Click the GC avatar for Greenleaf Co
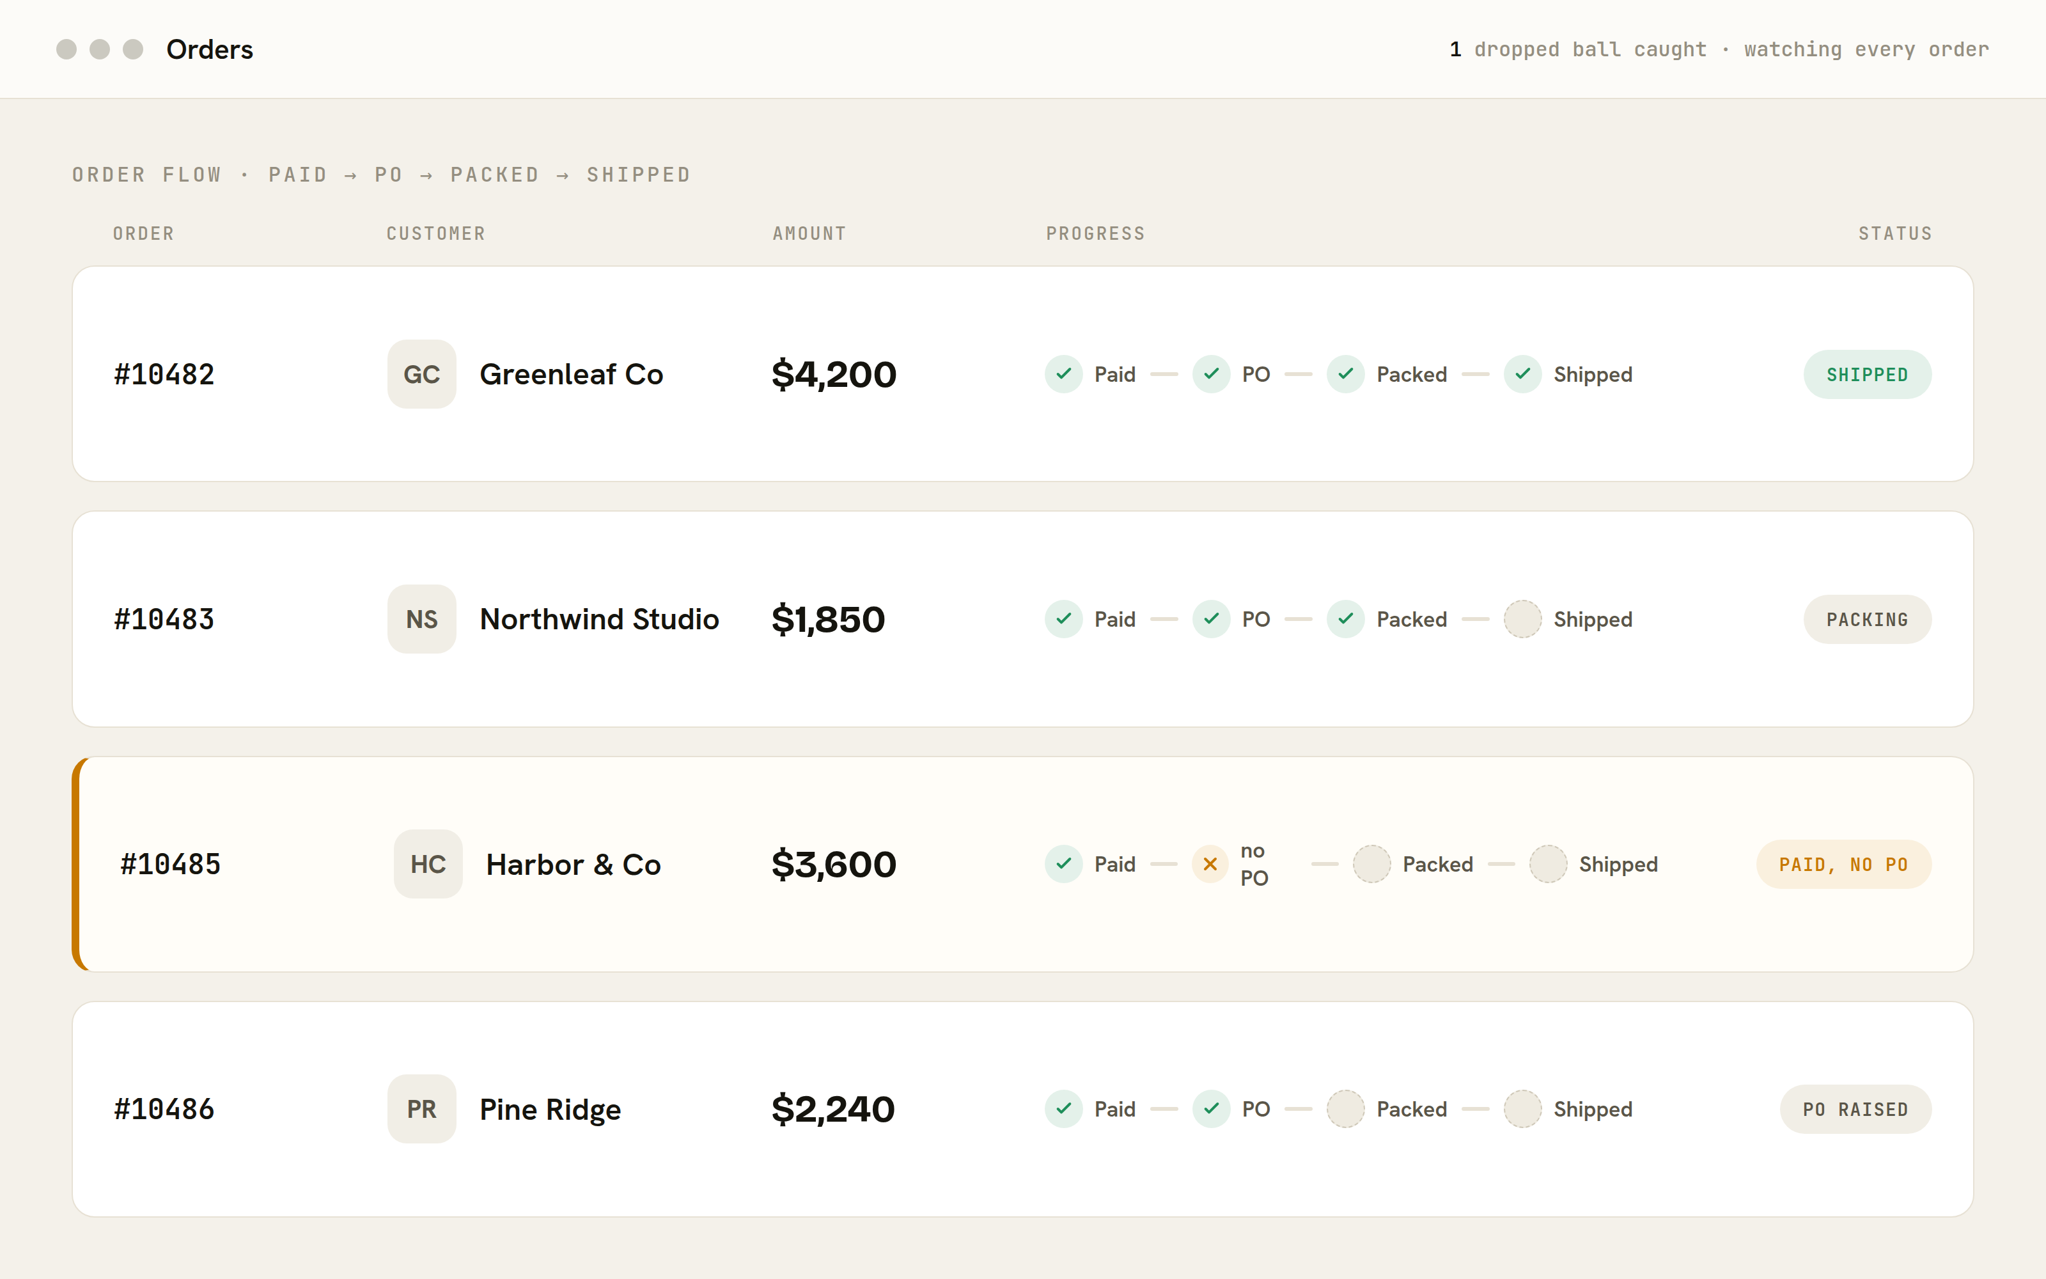This screenshot has width=2046, height=1279. click(x=421, y=374)
